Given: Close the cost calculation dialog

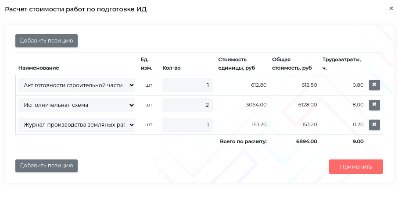Looking at the screenshot, I should tap(391, 8).
